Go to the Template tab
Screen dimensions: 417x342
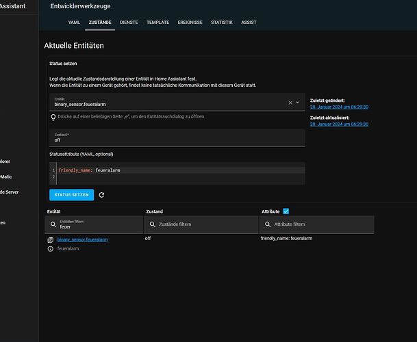point(157,23)
